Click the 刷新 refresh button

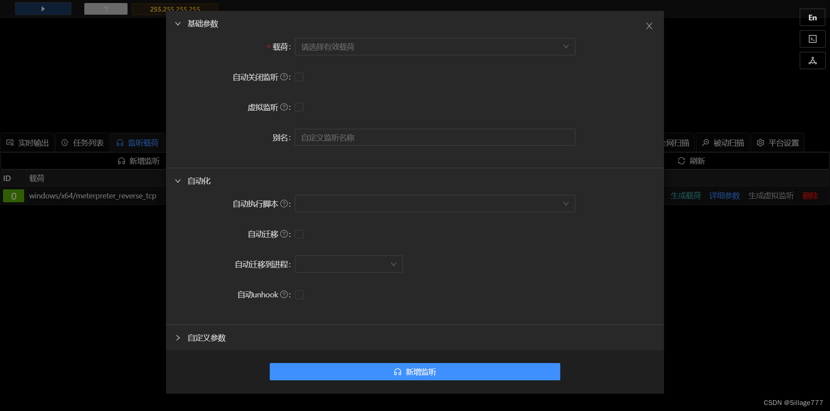coord(692,161)
